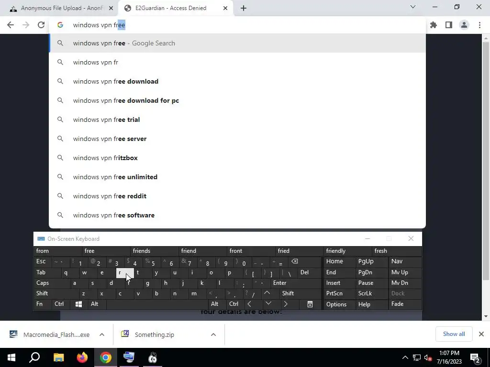This screenshot has height=367, width=490.
Task: Click the Chrome forward arrow
Action: (x=26, y=25)
